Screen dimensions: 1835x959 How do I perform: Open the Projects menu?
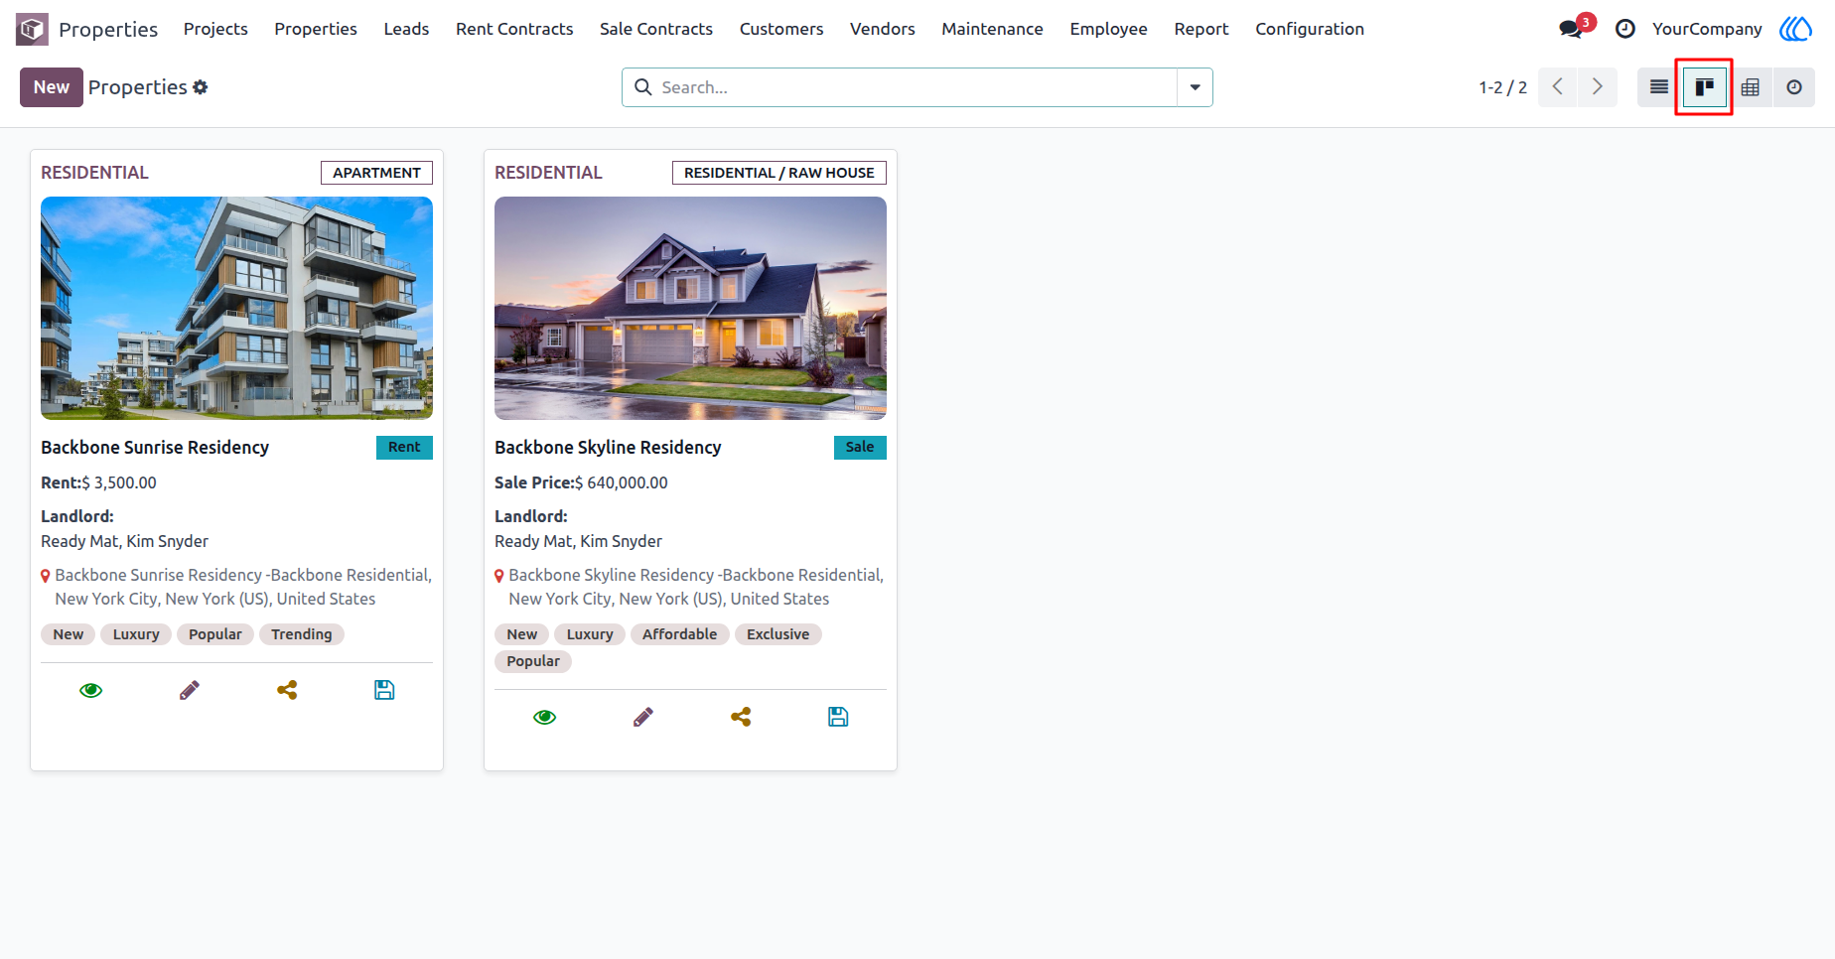(215, 29)
